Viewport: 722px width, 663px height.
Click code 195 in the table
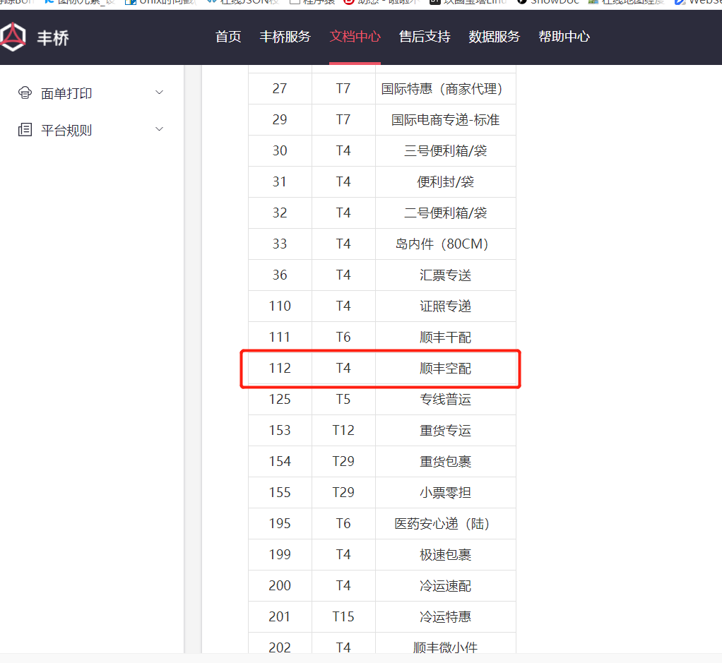280,523
